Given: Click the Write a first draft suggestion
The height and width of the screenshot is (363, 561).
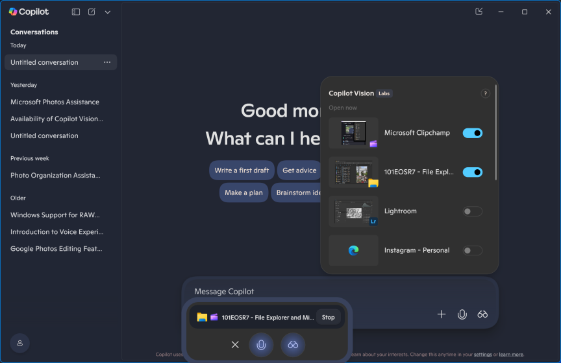Looking at the screenshot, I should [x=242, y=170].
